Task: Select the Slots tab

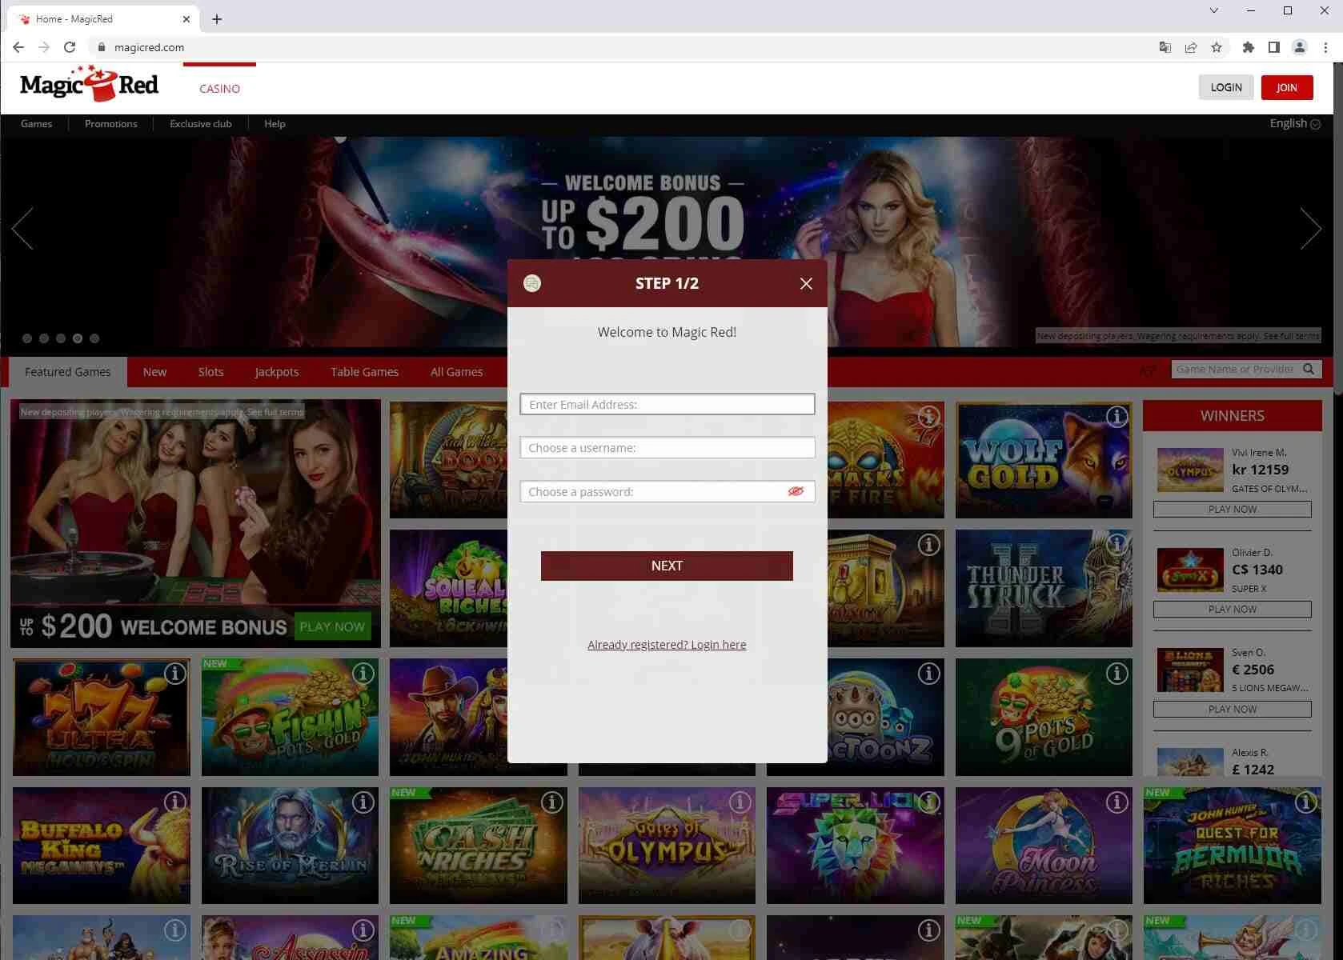Action: point(210,372)
